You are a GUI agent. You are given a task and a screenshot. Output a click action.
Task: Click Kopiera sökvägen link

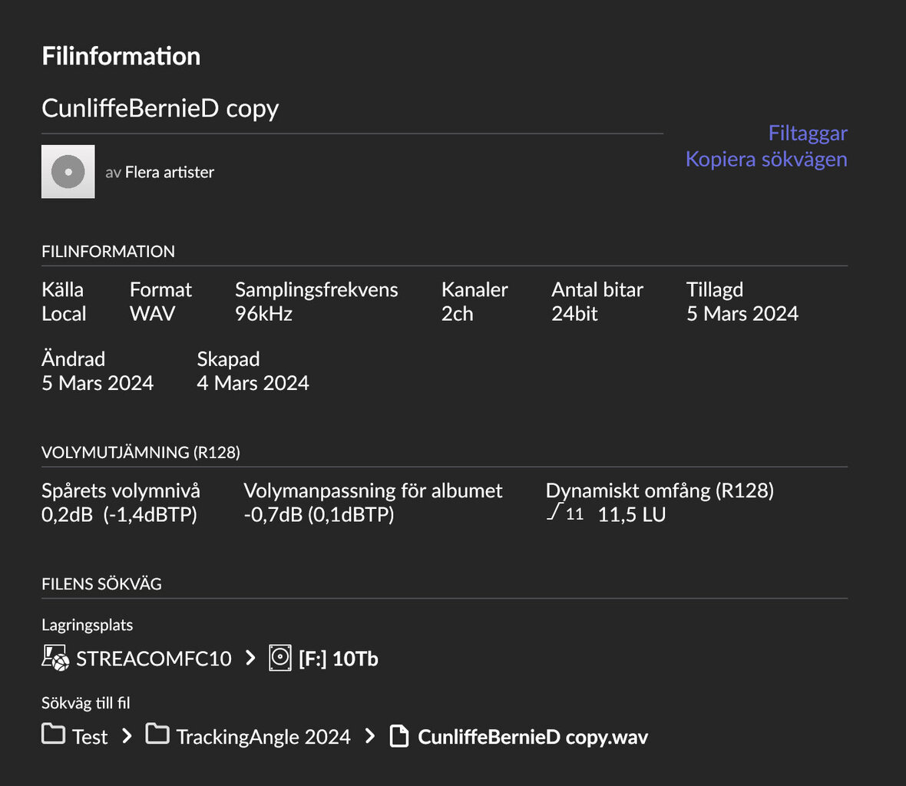tap(766, 160)
